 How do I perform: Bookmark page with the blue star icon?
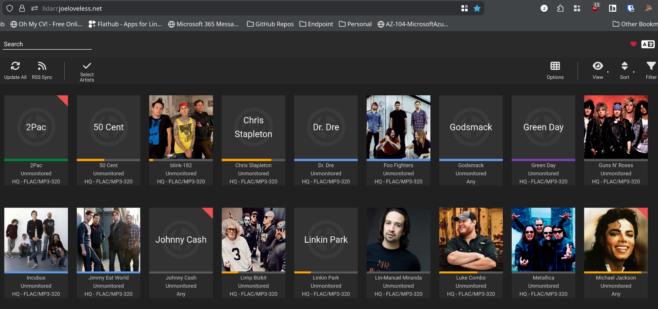click(x=477, y=8)
